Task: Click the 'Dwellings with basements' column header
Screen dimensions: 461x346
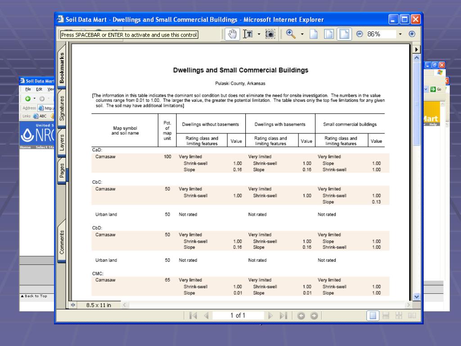Action: point(280,124)
